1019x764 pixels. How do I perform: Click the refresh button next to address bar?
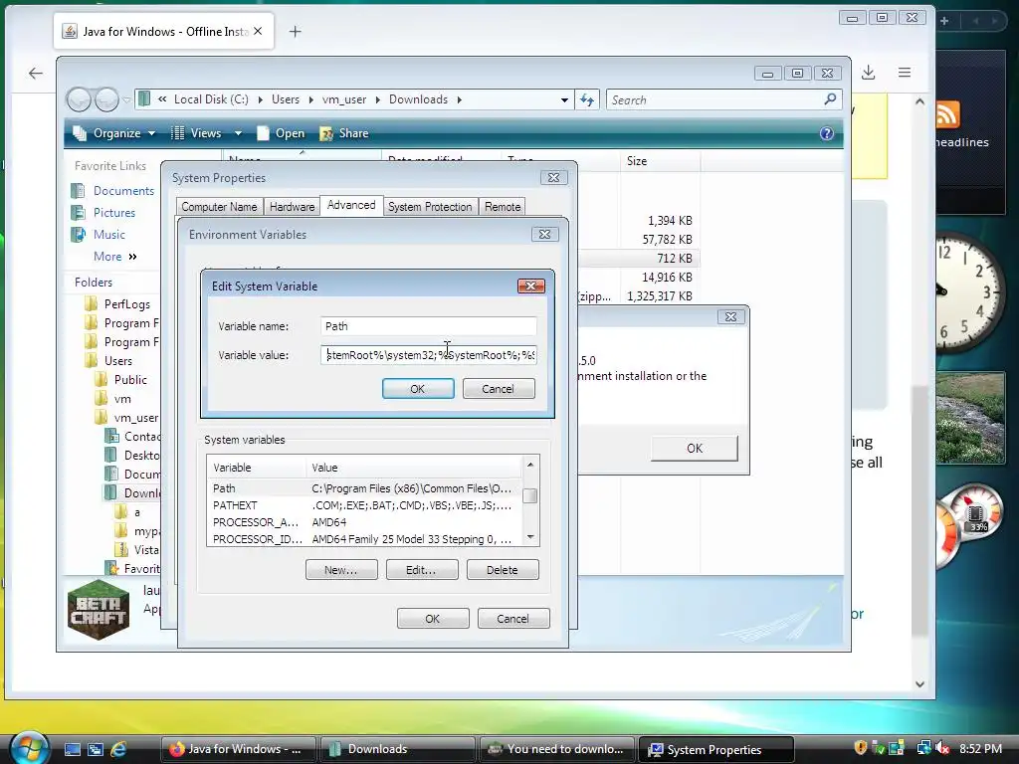pyautogui.click(x=587, y=100)
